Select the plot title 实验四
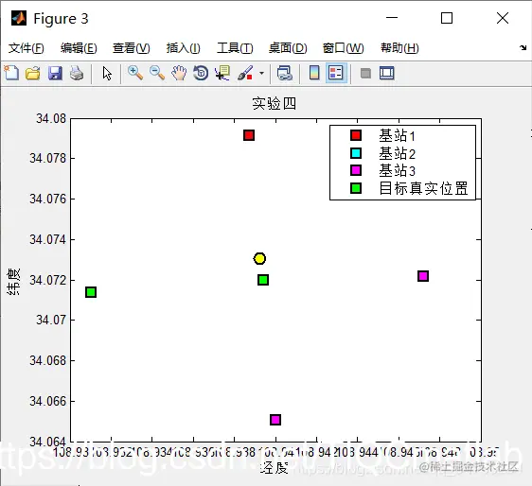The height and width of the screenshot is (486, 532). (274, 103)
